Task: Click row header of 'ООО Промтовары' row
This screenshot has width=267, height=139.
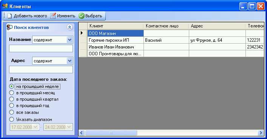Action: click(x=83, y=54)
